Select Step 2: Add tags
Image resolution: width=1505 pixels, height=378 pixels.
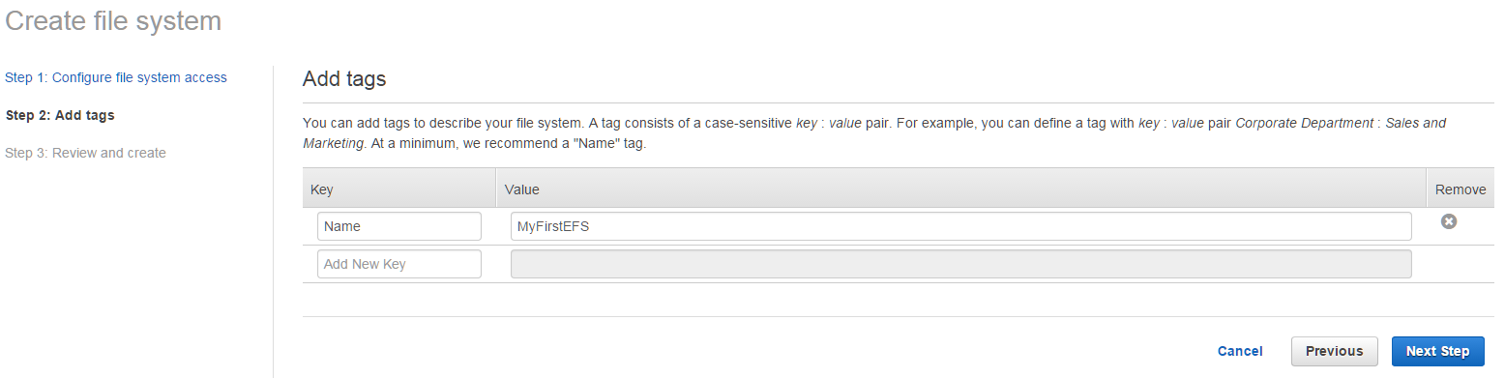point(60,115)
